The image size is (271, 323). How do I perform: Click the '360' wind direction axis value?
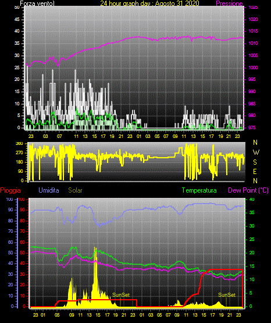tap(19, 144)
